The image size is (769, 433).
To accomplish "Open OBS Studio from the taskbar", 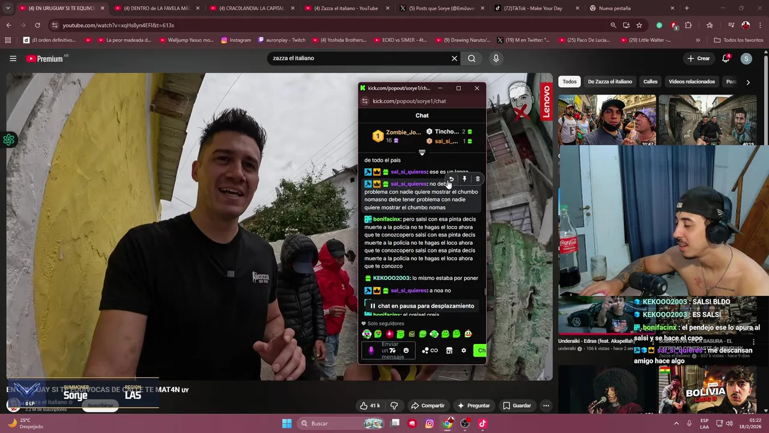I will (x=465, y=423).
